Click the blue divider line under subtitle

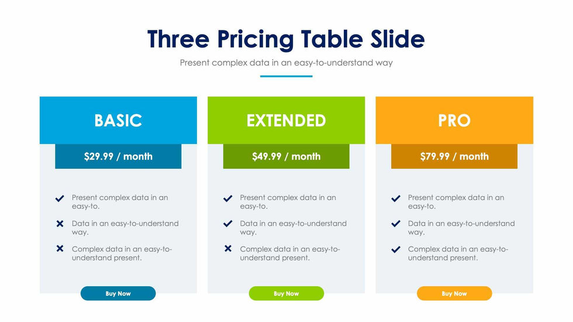286,76
